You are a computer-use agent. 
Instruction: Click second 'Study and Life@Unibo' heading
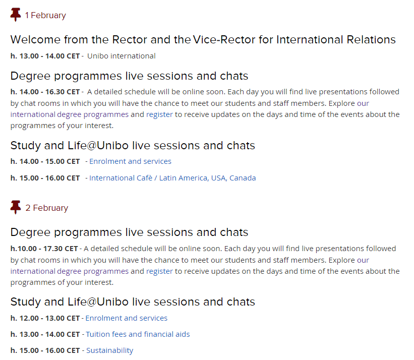pyautogui.click(x=133, y=302)
